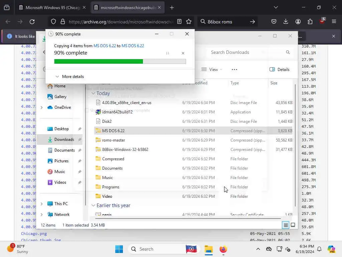Viewport: 342px width, 257px height.
Task: Click the padlock site info icon
Action: [x=63, y=22]
